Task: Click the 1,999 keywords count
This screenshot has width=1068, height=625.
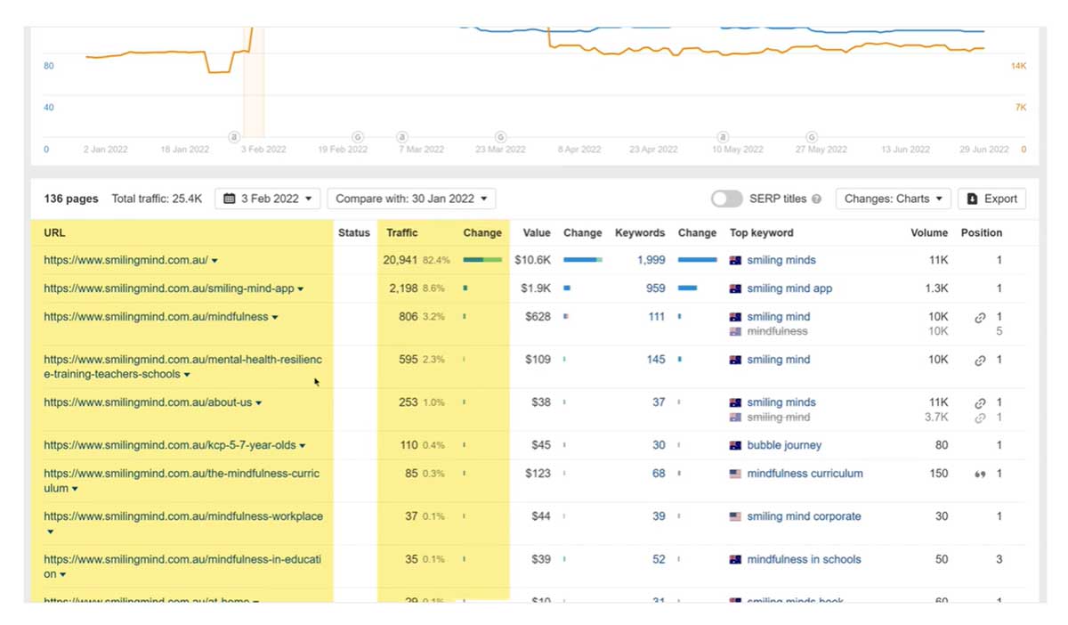Action: (x=651, y=260)
